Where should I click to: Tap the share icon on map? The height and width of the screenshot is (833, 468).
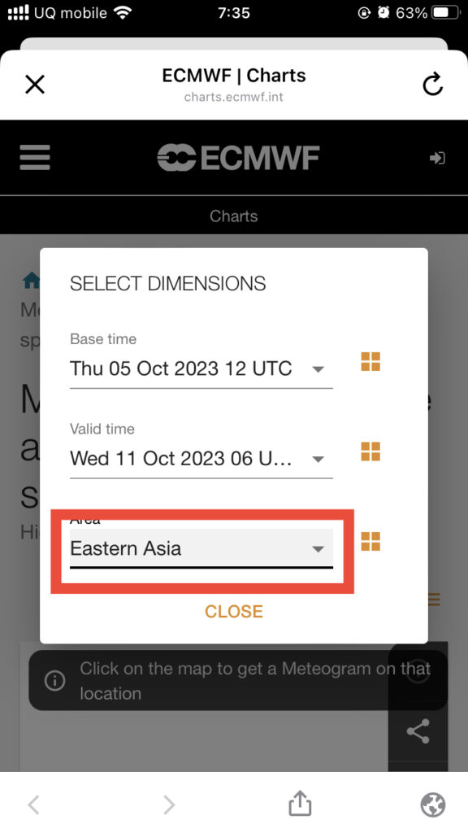coord(418,731)
